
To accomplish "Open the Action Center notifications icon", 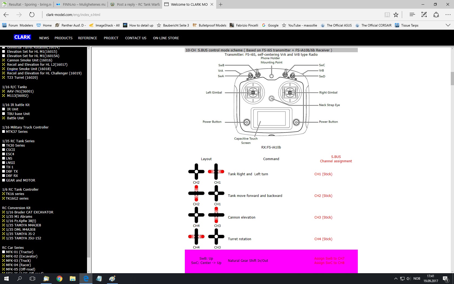I will pos(445,279).
